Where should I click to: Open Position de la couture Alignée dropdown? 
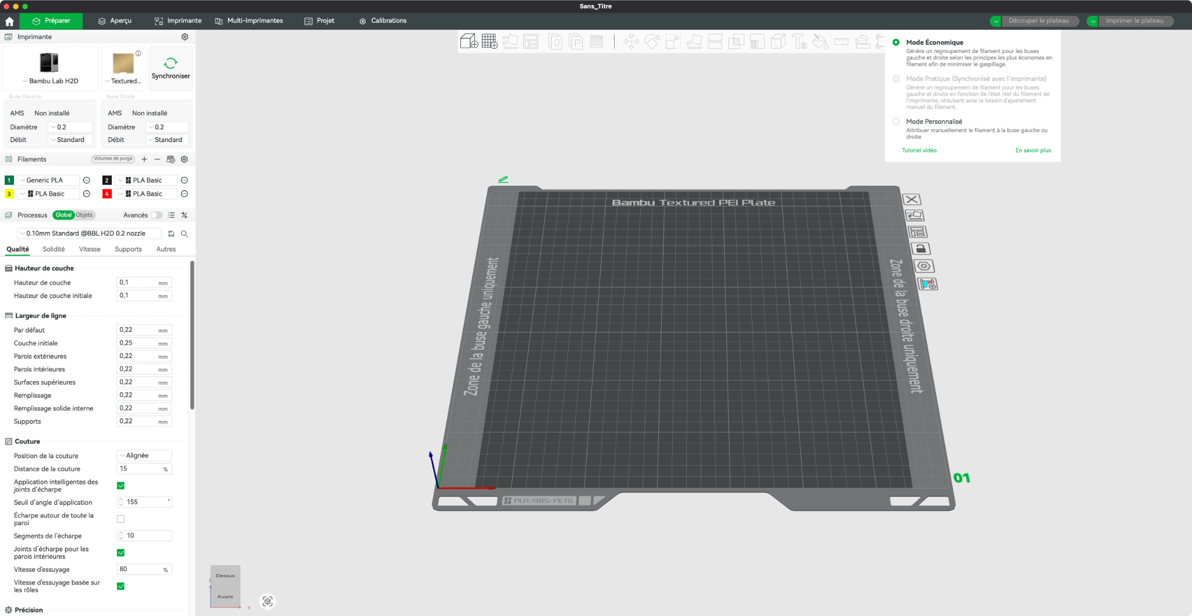pos(144,455)
